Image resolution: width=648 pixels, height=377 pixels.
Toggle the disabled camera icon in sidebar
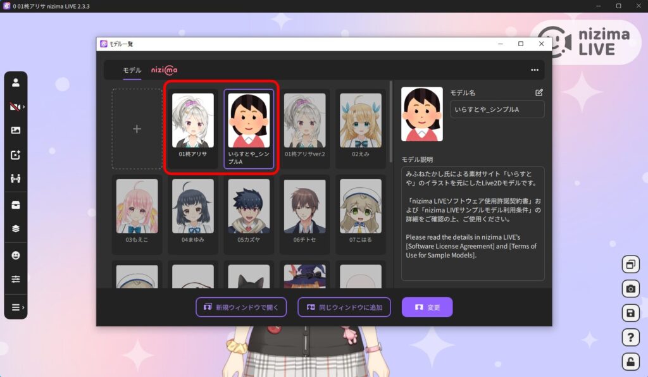point(16,107)
